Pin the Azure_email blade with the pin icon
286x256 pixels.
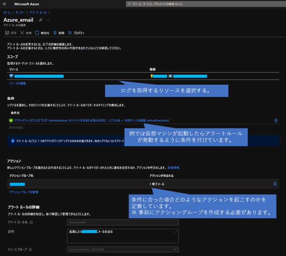(x=40, y=20)
